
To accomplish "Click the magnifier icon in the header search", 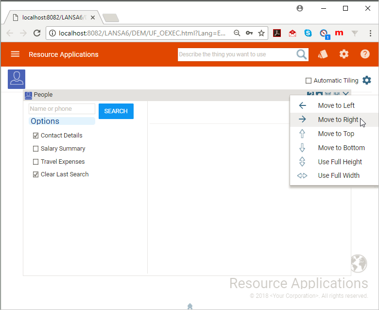I will (301, 54).
